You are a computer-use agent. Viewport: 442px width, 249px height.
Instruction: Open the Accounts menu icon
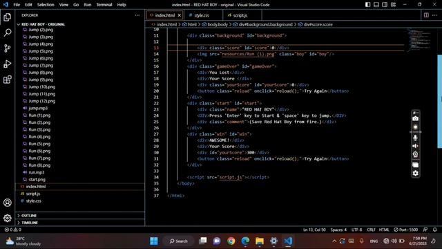8,203
